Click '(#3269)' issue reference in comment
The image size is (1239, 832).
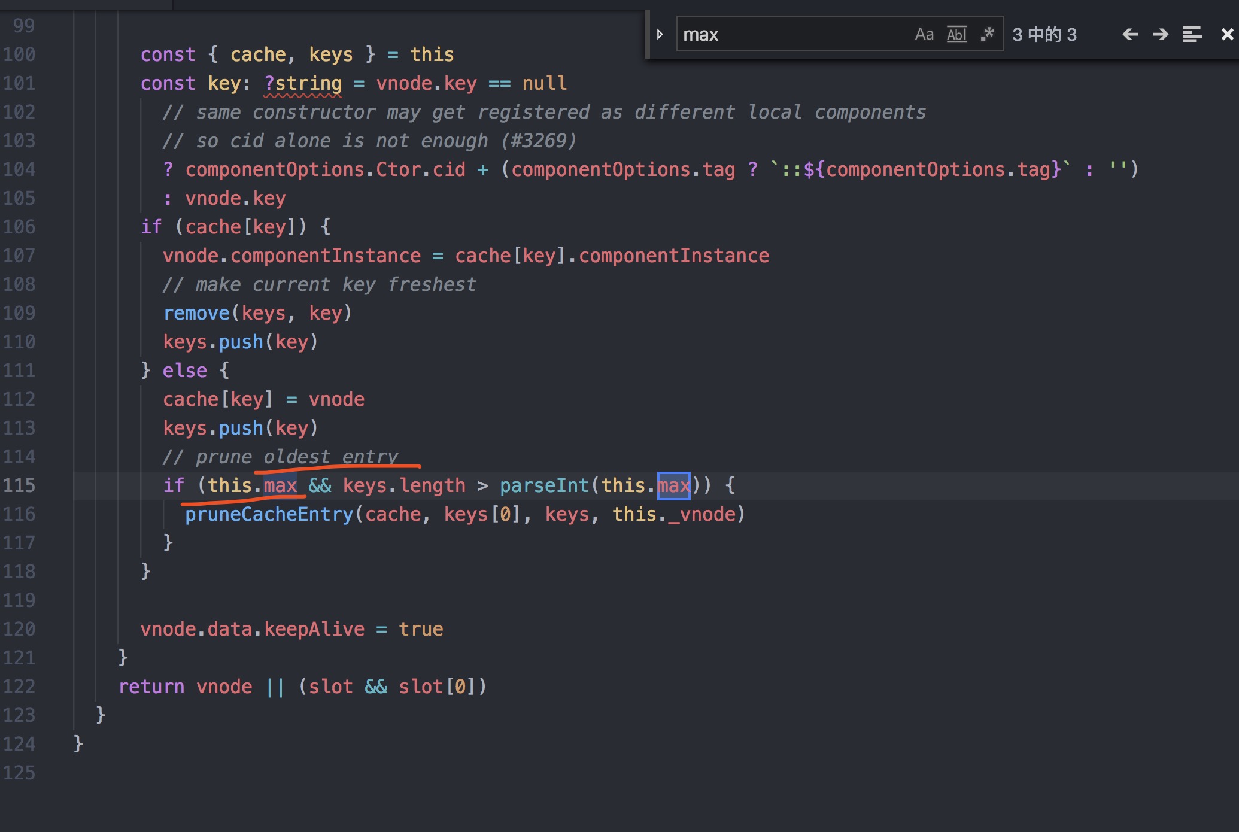click(x=539, y=141)
